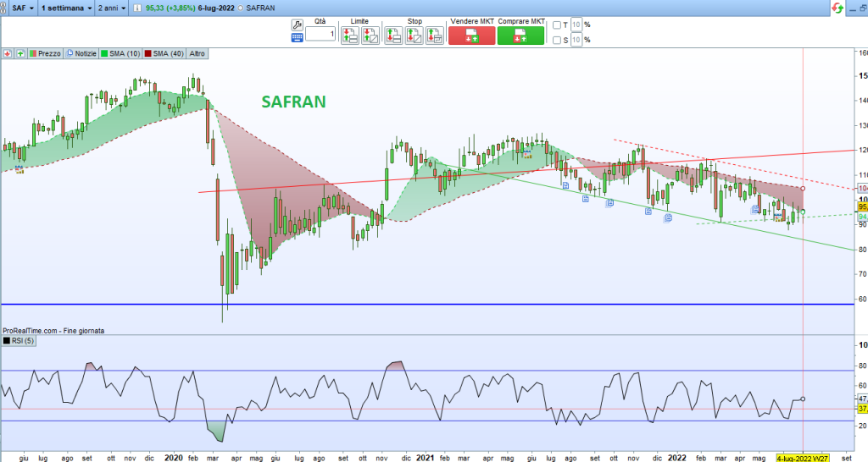Select the blue horizontal support line
Image resolution: width=868 pixels, height=462 pixels.
coord(427,305)
